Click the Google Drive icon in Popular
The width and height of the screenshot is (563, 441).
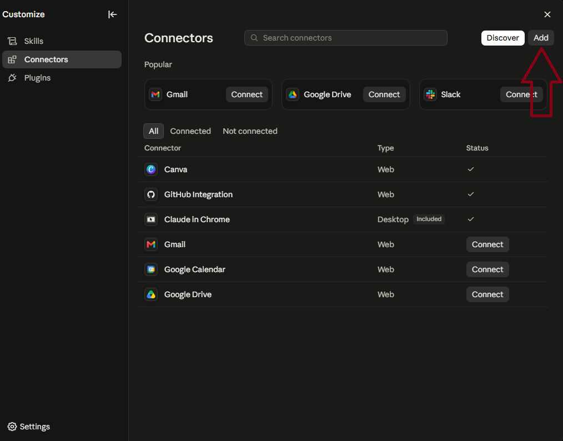click(x=293, y=94)
